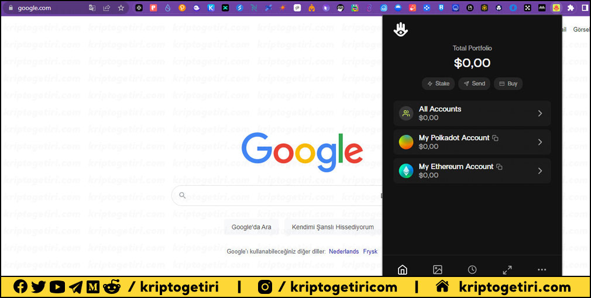591x298 pixels.
Task: Click the translate page icon in address bar
Action: click(92, 8)
